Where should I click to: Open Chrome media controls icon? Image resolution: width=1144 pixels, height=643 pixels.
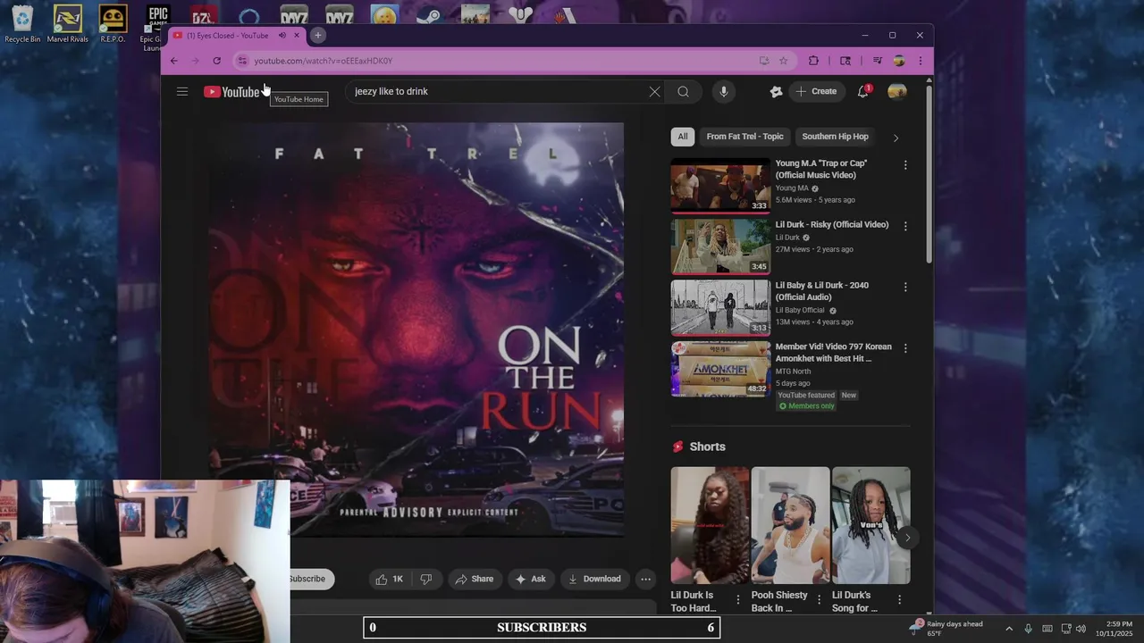pos(877,61)
